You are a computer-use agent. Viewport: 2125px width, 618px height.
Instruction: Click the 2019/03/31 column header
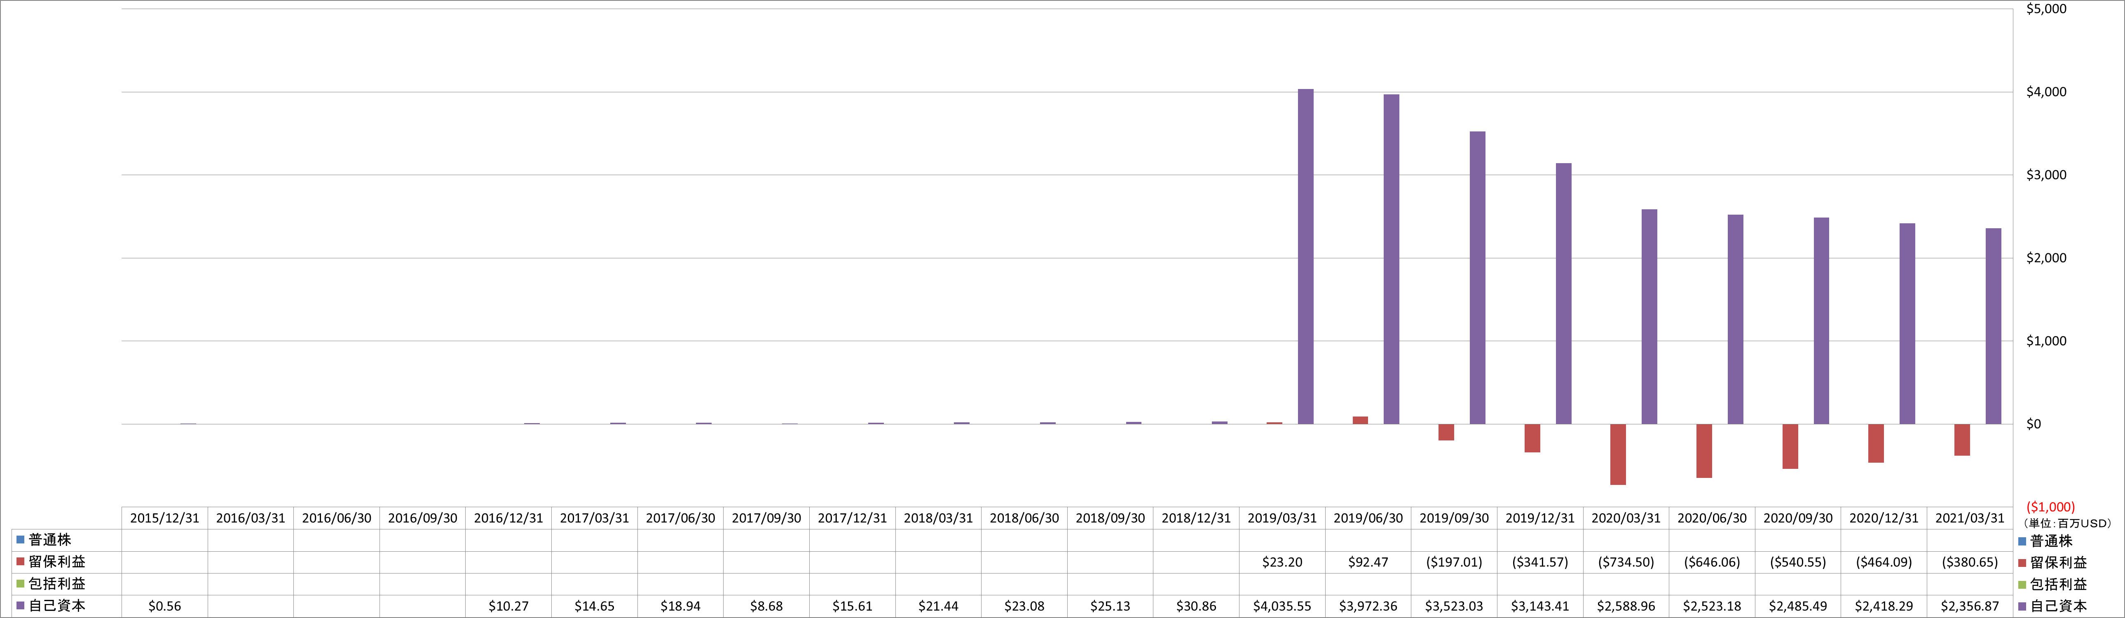pos(1282,518)
